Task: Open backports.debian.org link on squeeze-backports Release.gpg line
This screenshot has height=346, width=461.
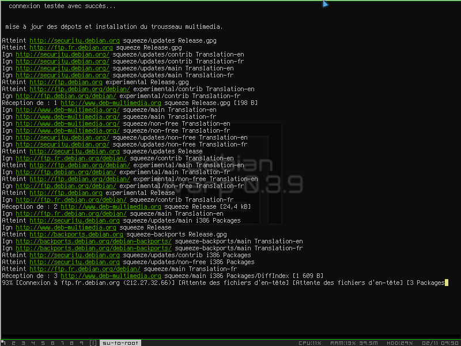Action: click(x=77, y=234)
